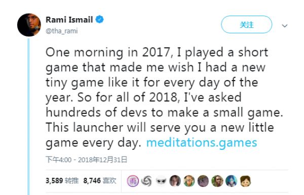View the 8,746 喜欢 likes list
304x195 pixels.
[100, 181]
